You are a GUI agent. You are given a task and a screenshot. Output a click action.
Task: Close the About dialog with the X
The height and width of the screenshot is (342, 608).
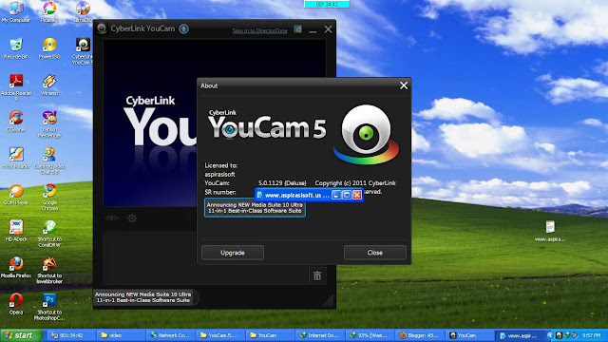(404, 85)
